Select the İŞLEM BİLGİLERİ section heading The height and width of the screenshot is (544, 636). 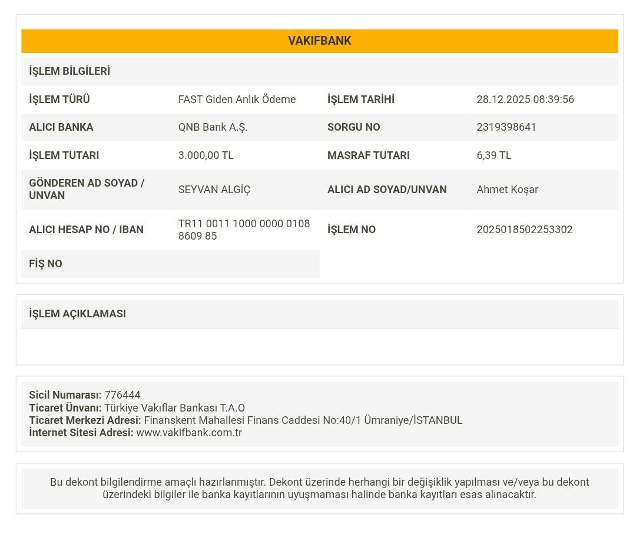[69, 71]
